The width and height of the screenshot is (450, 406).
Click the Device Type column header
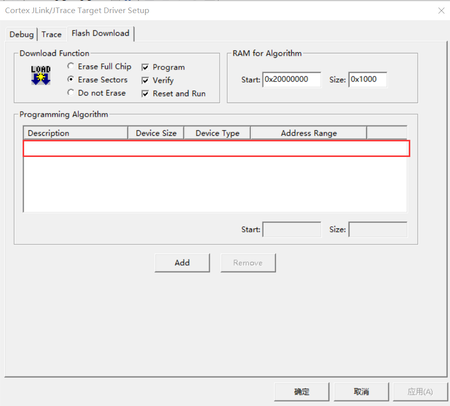point(217,133)
